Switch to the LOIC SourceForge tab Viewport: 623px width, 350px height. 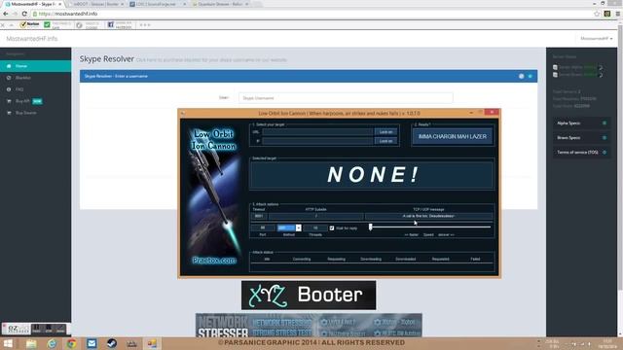point(157,4)
